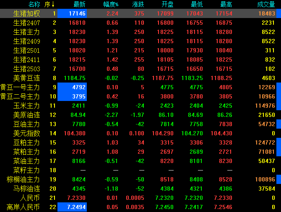
Task: Open the 美黄豆连 quote row
Action: tap(140, 78)
